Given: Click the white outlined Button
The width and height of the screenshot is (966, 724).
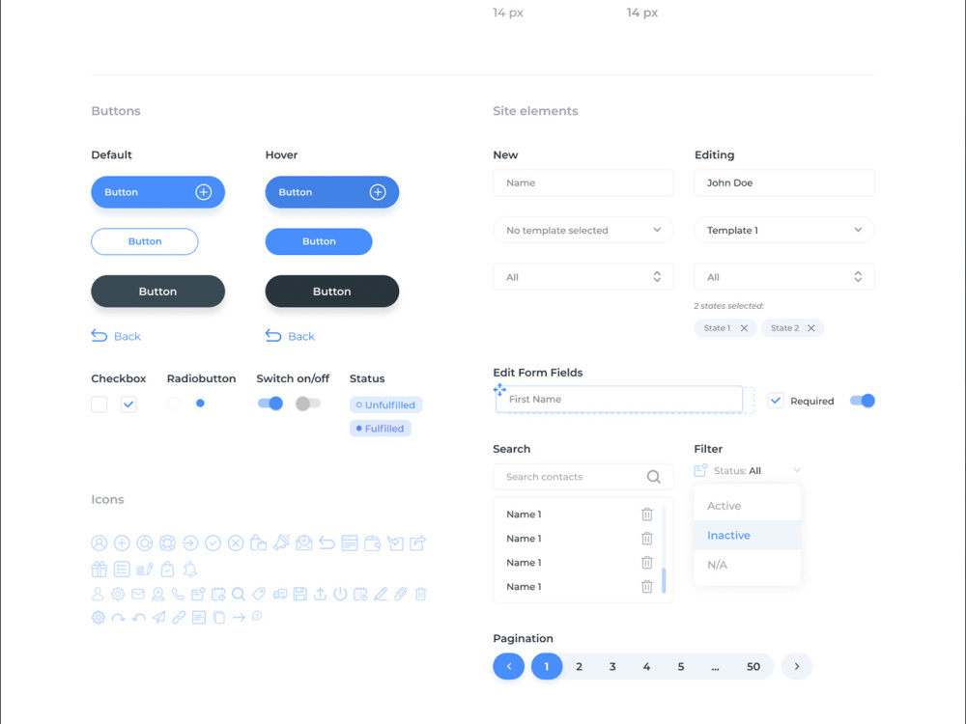Looking at the screenshot, I should tap(145, 241).
